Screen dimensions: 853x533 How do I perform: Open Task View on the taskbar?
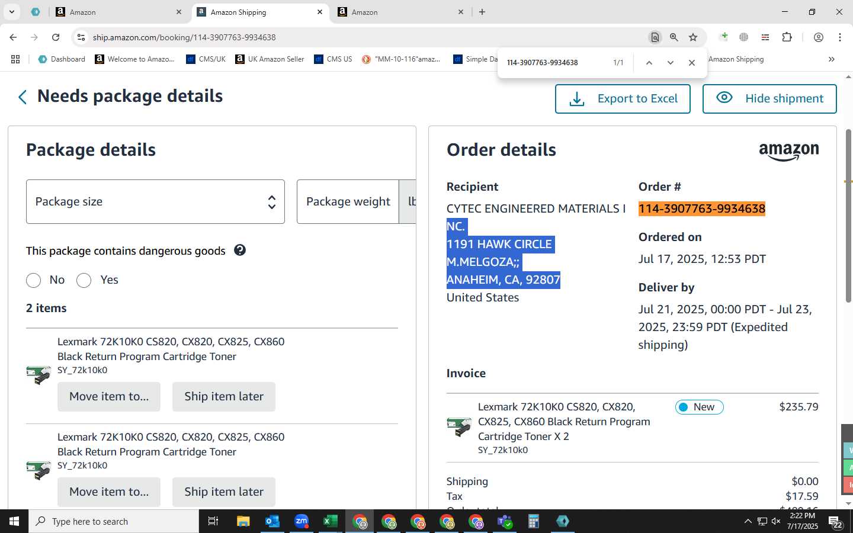[x=213, y=521]
